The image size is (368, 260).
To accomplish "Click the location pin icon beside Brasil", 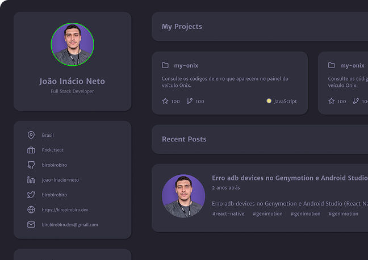I will (x=31, y=135).
